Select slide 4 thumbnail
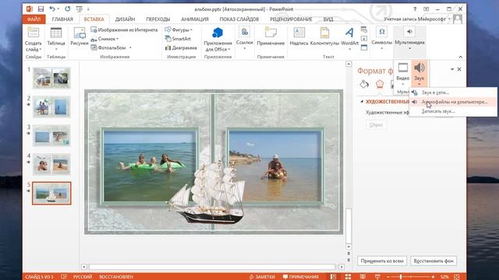Image resolution: width=499 pixels, height=280 pixels. click(51, 164)
